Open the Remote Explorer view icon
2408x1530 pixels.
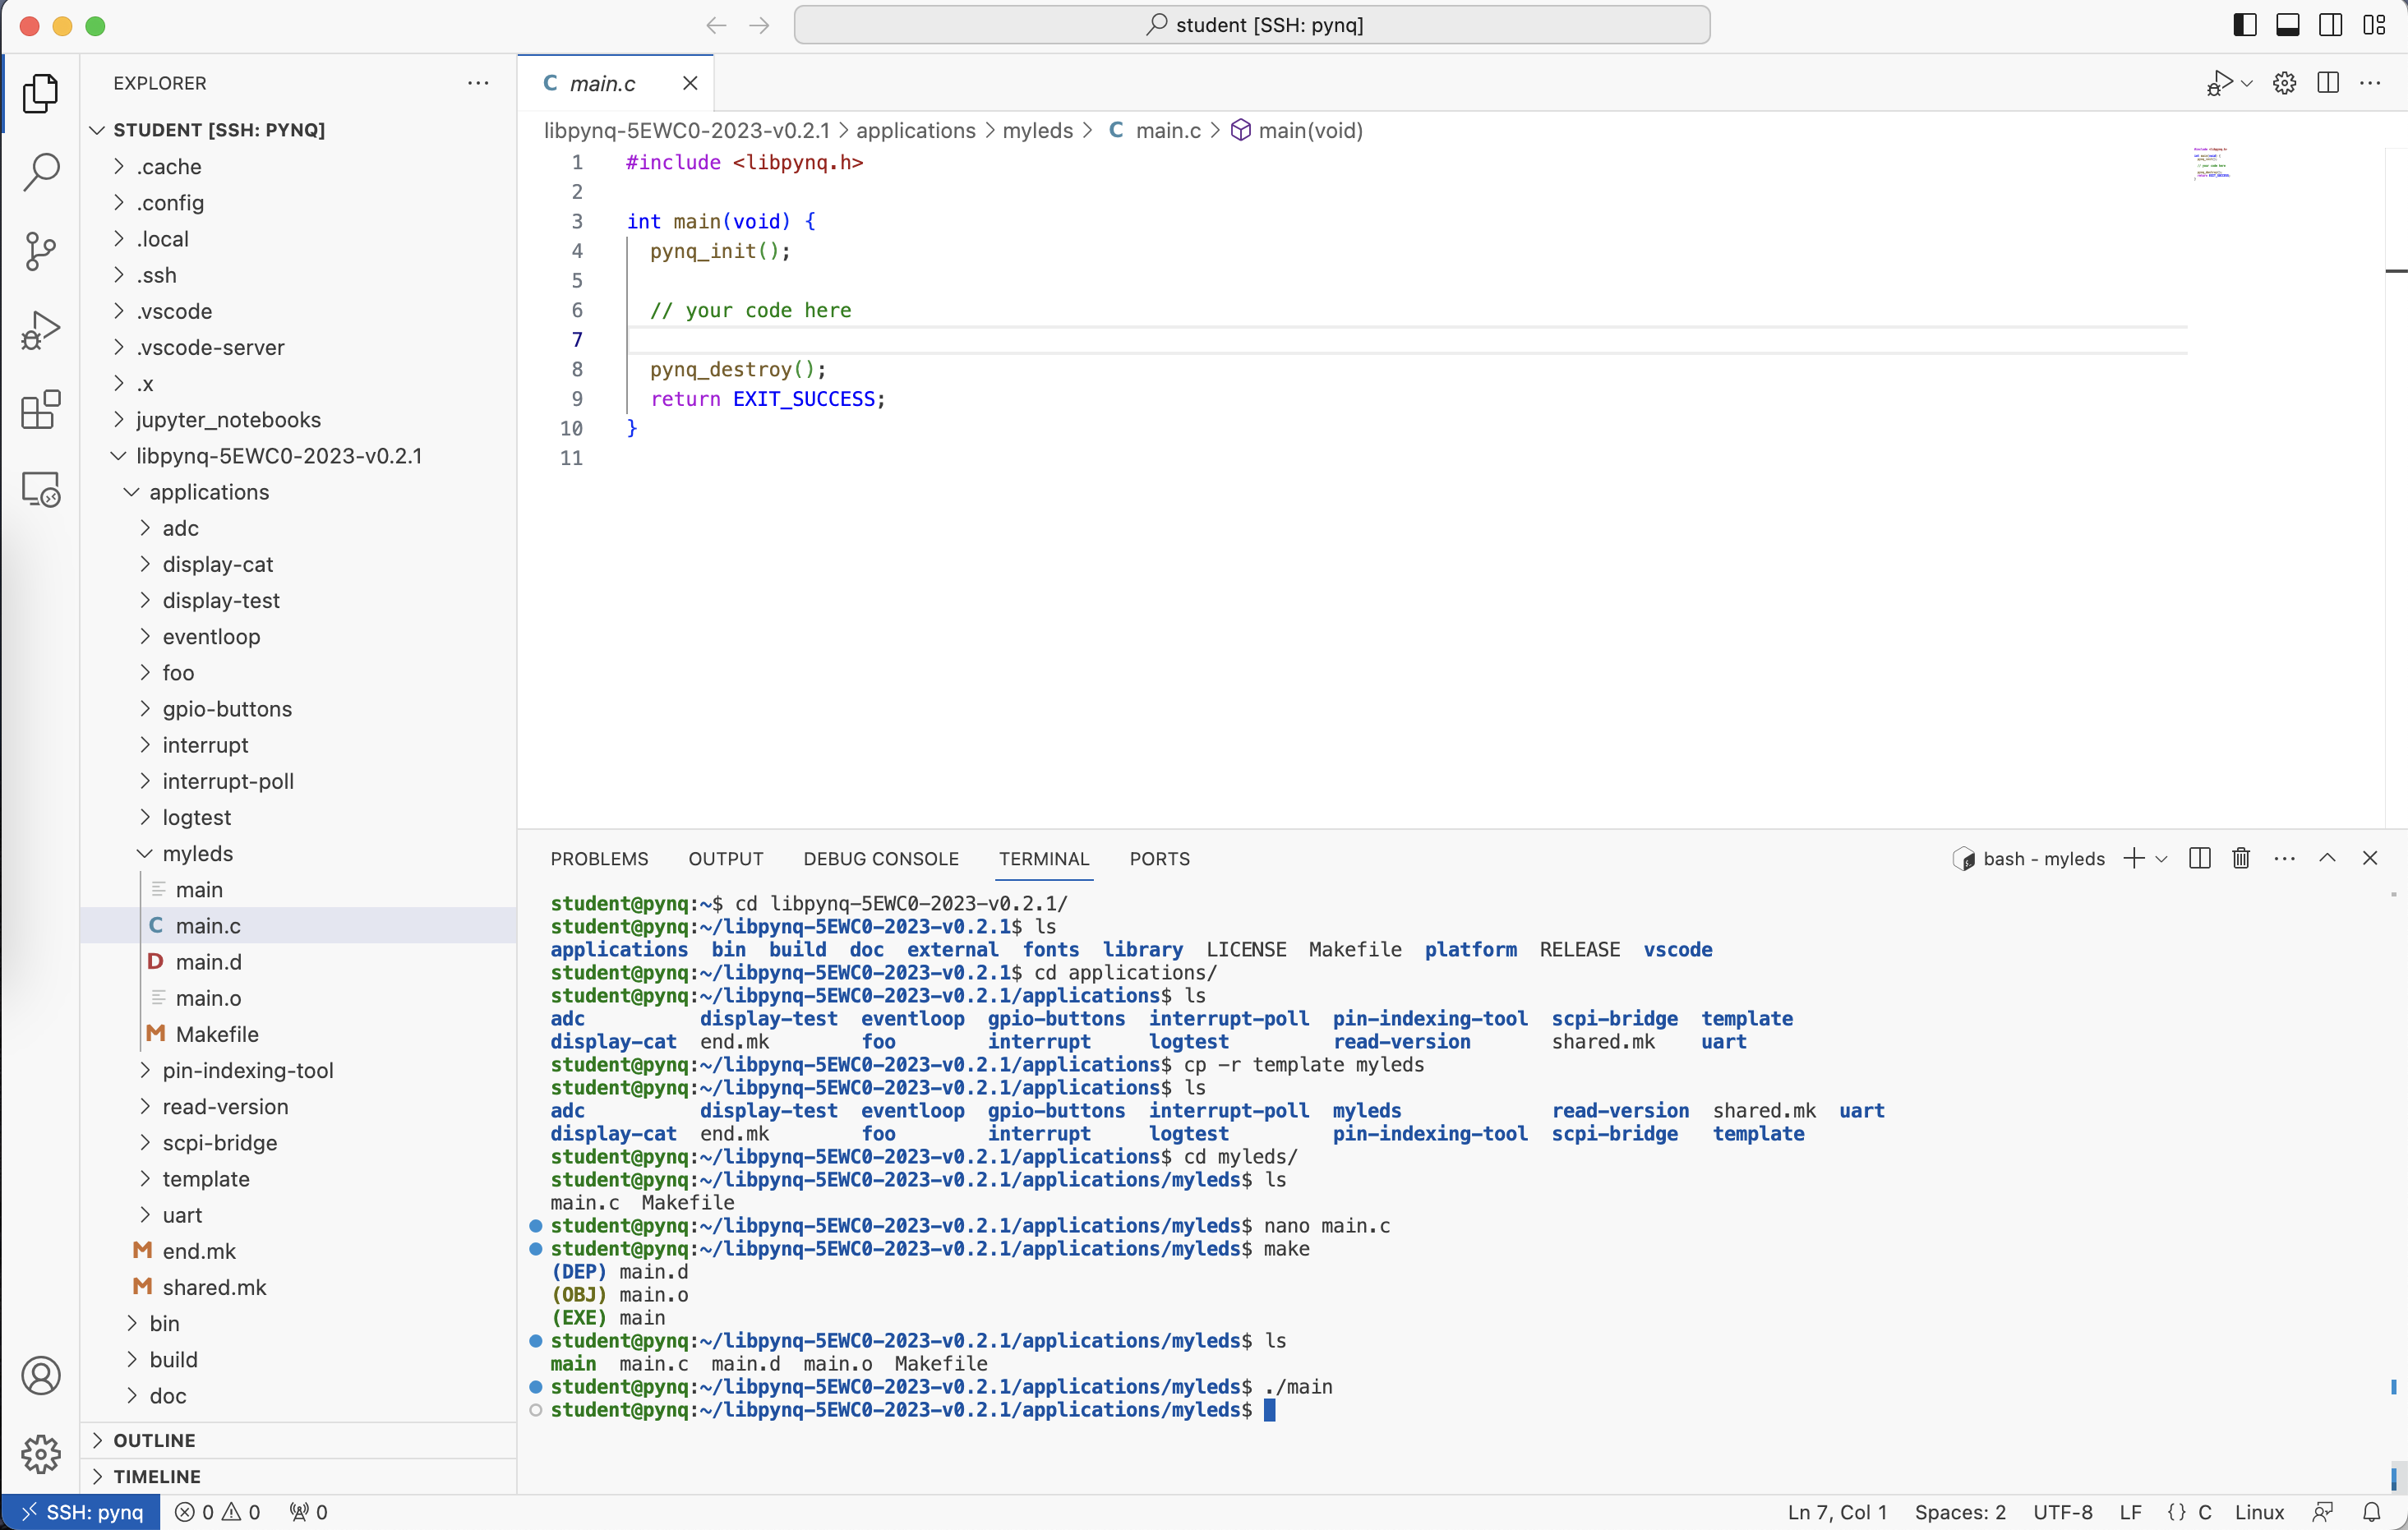point(40,489)
